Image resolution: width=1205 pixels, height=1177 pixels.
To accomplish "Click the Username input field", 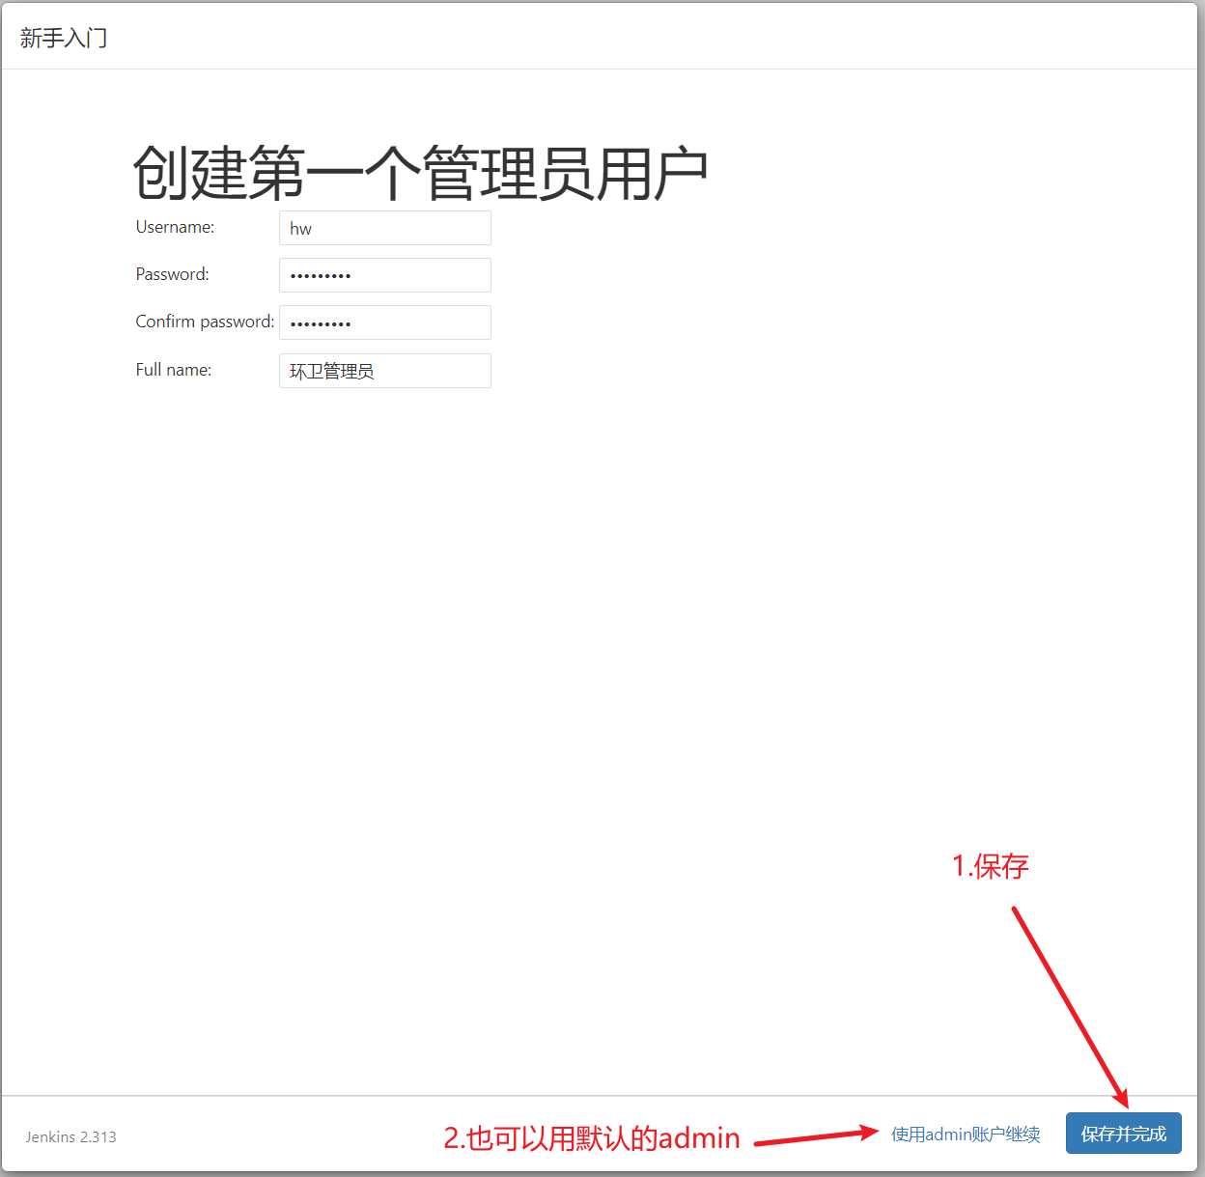I will (x=385, y=228).
